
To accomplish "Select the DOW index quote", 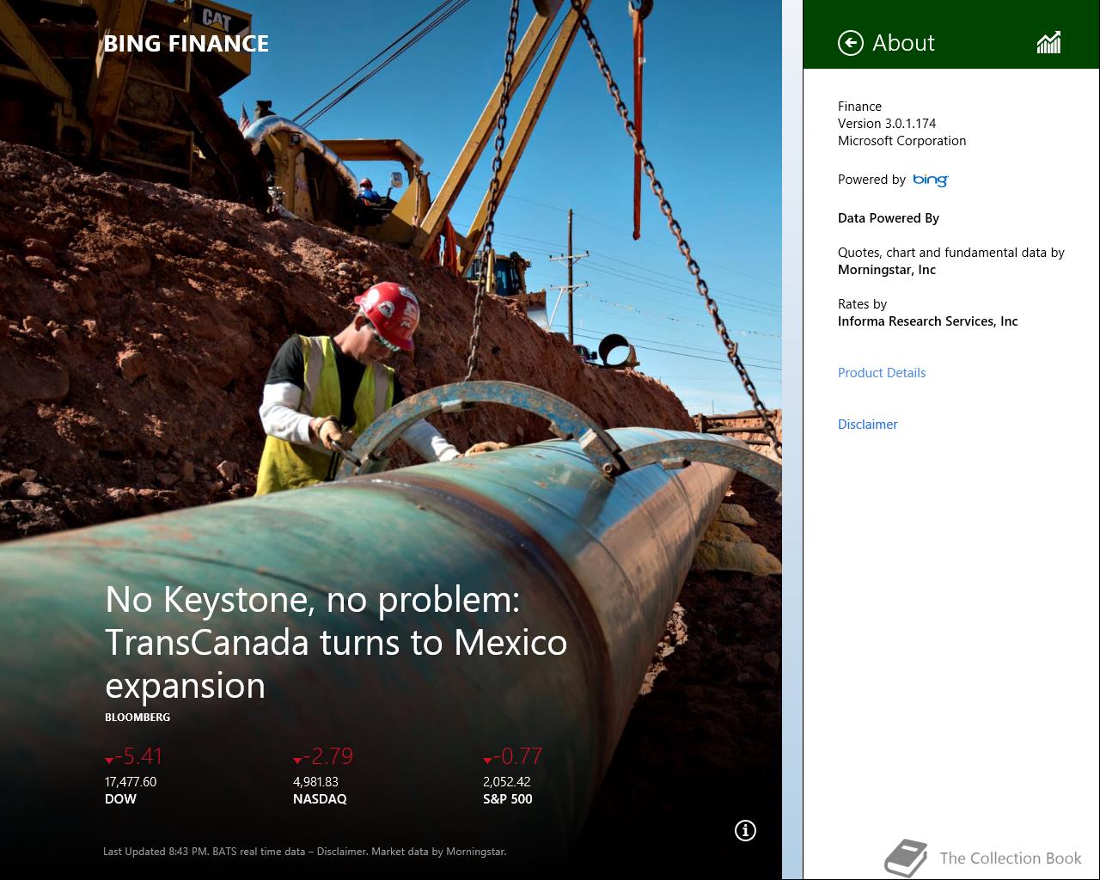I will [x=133, y=777].
